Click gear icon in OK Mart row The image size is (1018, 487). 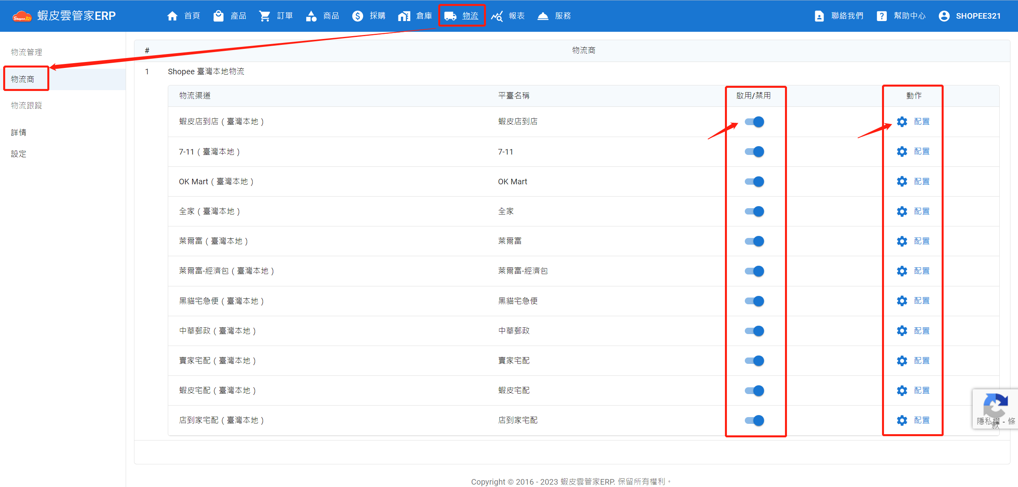point(902,182)
